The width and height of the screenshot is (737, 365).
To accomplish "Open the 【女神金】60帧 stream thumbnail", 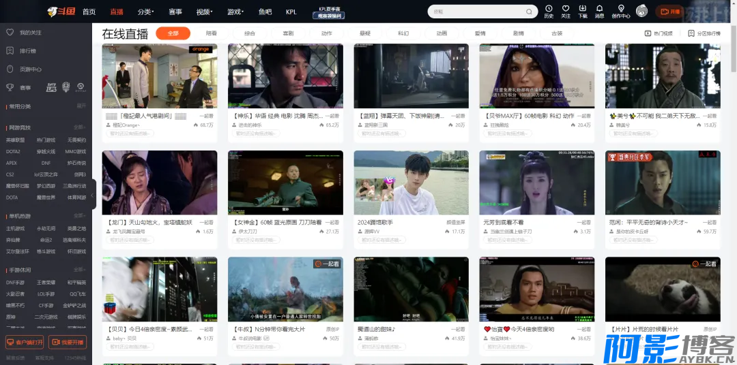I will click(x=285, y=182).
